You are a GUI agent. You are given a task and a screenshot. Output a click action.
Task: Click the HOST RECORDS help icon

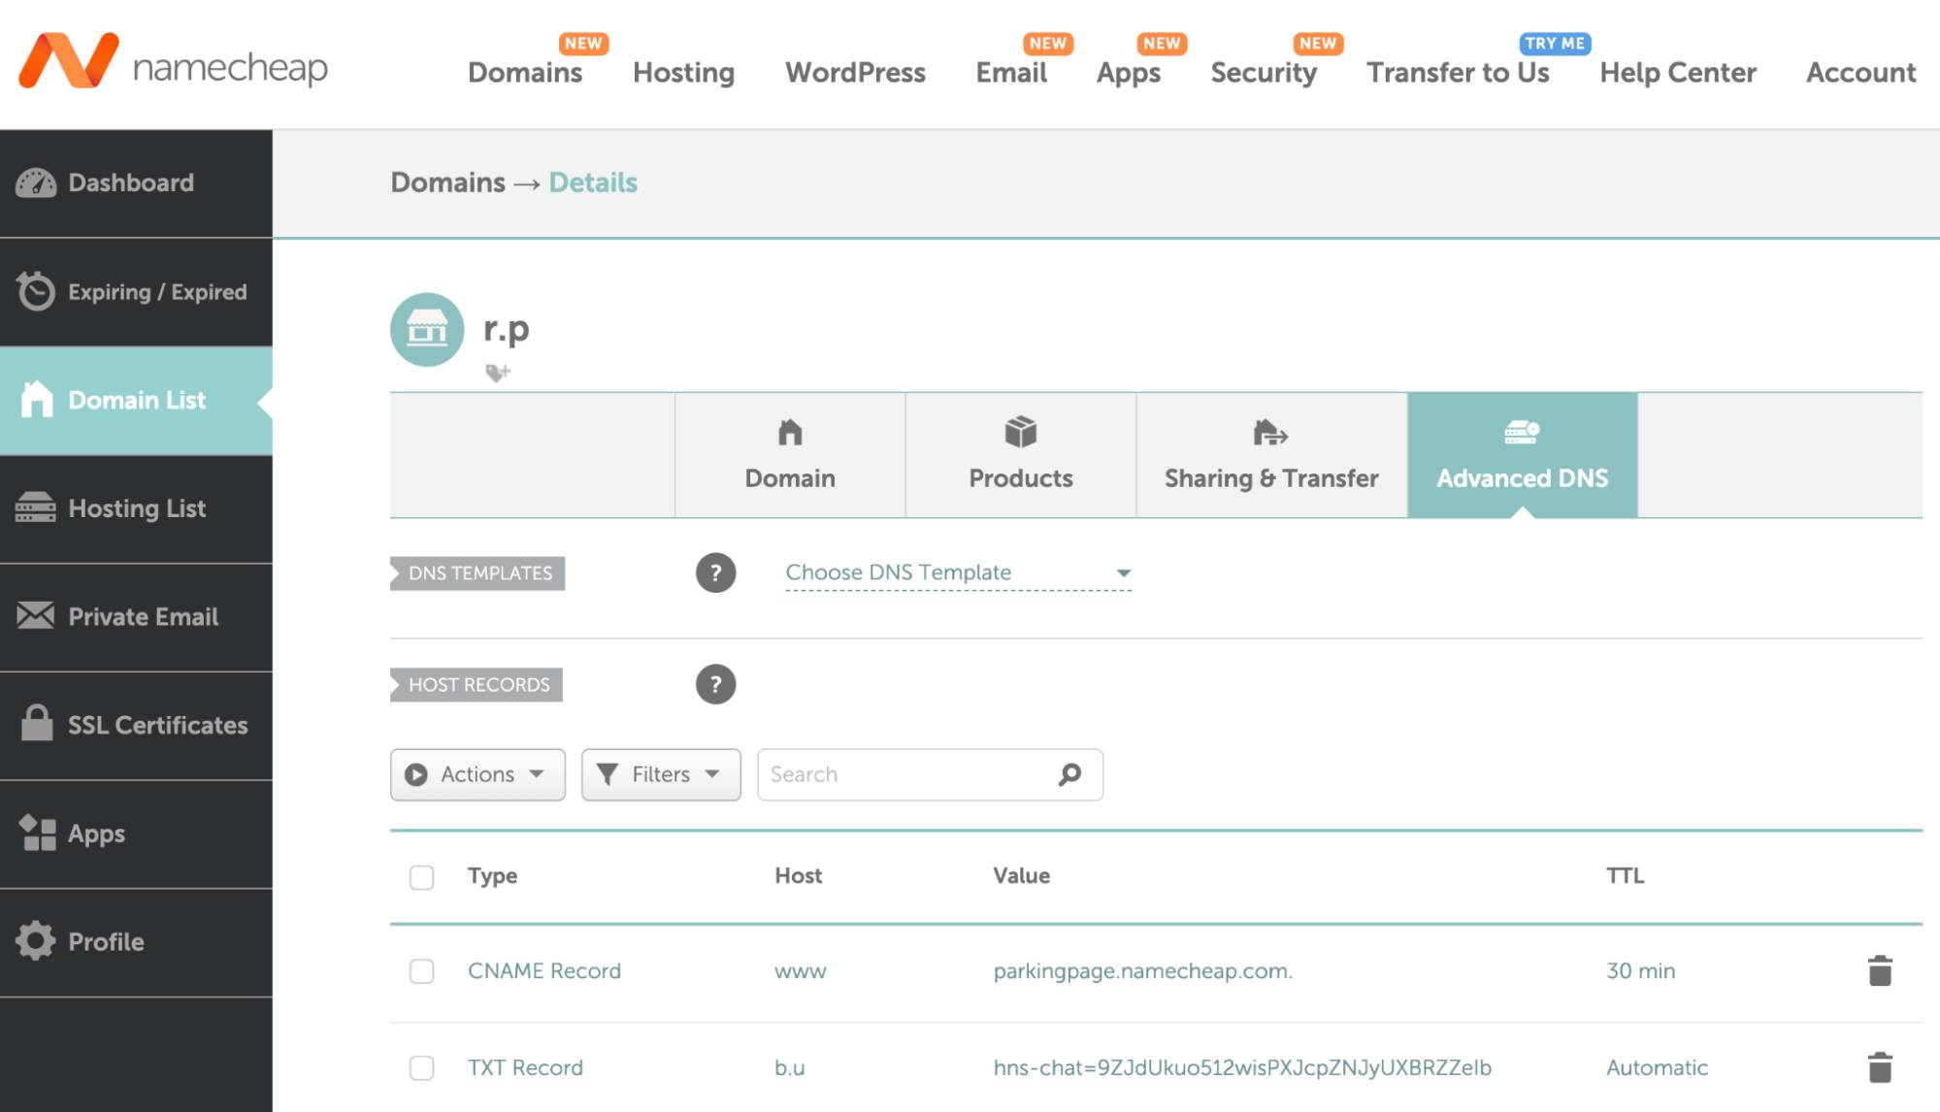pos(715,683)
